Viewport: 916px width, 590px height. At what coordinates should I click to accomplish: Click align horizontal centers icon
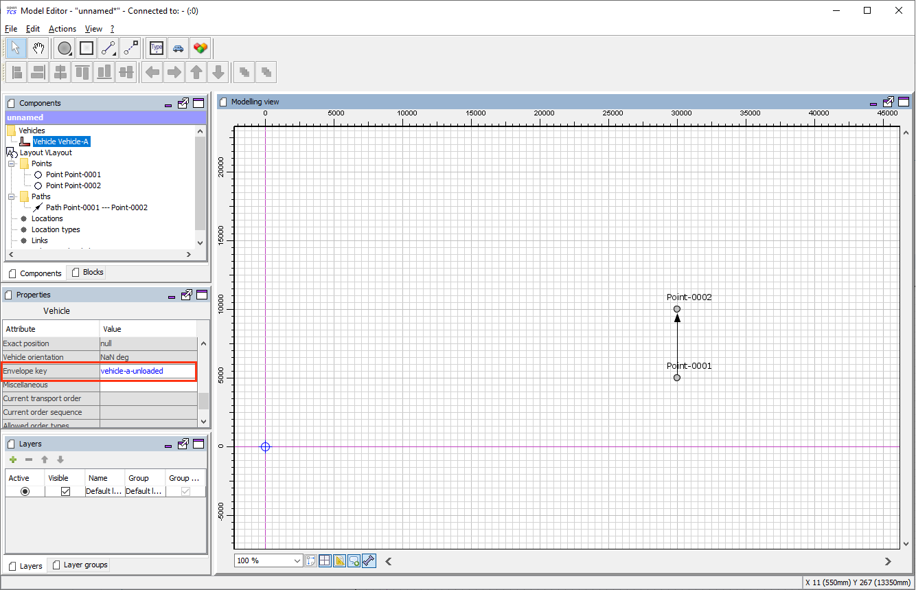pos(60,71)
